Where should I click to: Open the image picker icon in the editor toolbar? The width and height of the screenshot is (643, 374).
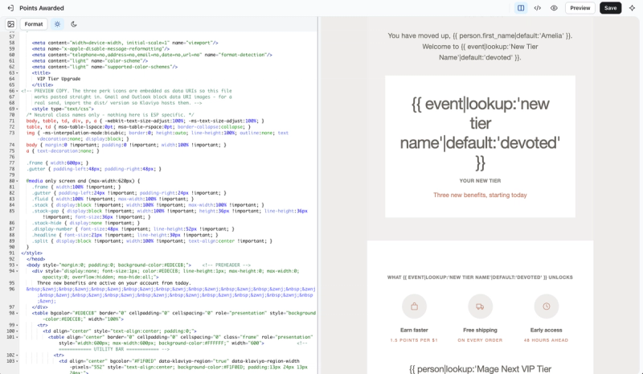point(11,24)
